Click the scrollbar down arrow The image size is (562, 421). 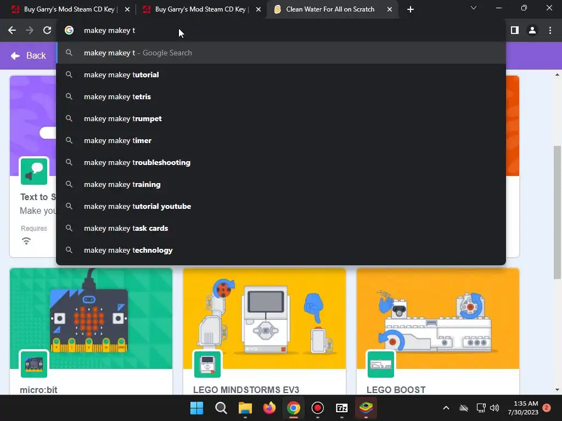557,390
